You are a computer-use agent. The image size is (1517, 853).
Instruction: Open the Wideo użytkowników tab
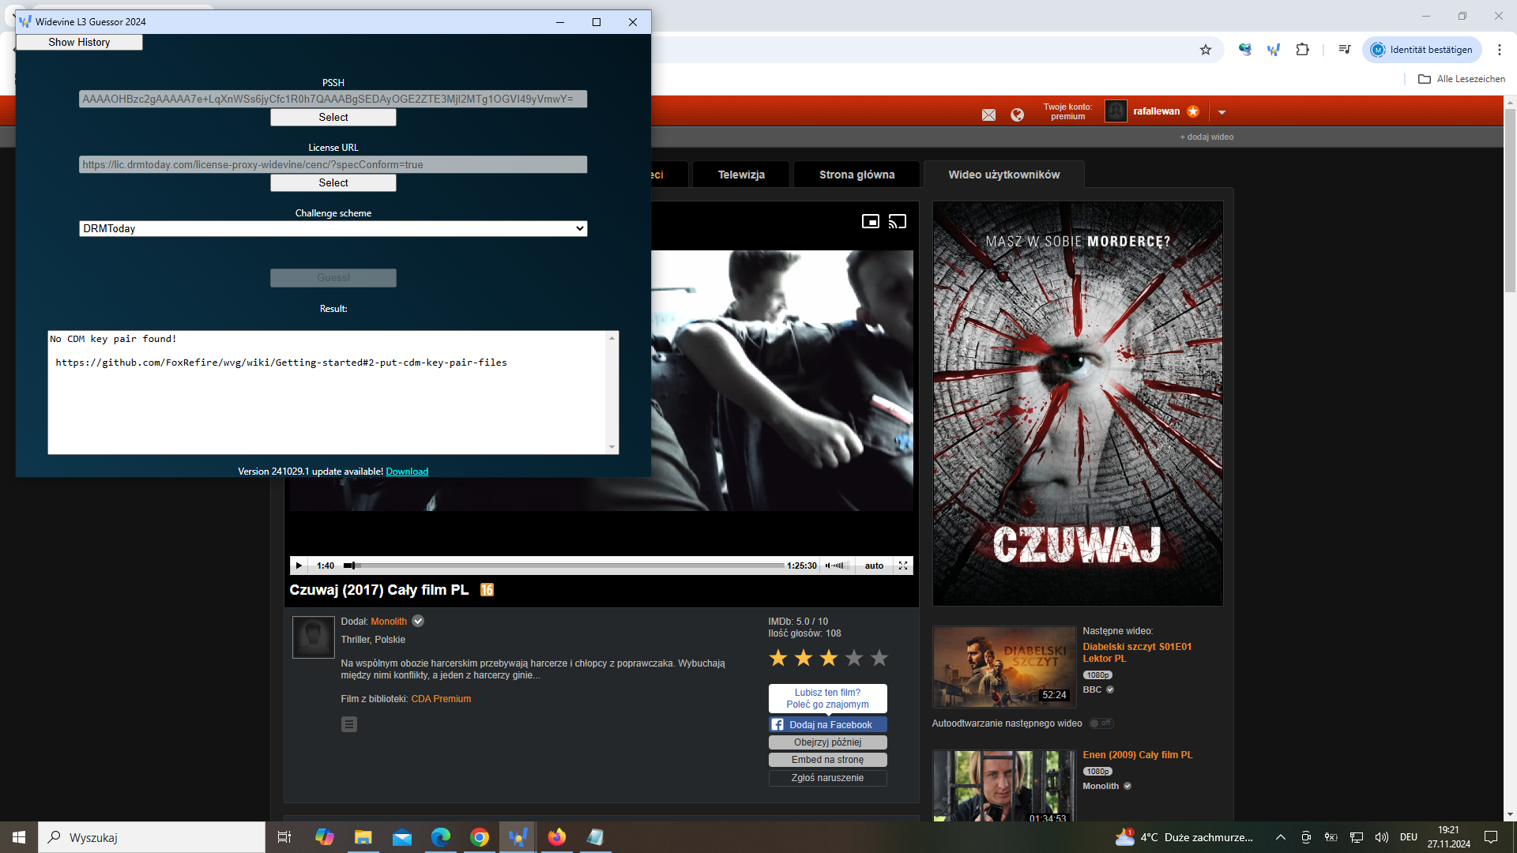coord(1004,175)
